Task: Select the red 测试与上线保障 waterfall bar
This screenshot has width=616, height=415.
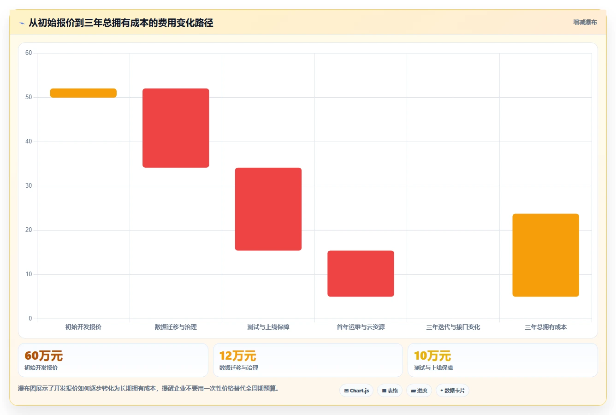Action: [268, 209]
